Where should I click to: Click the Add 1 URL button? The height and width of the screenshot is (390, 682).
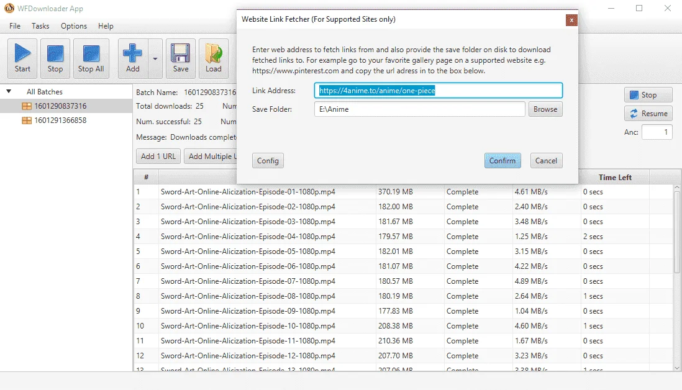(158, 156)
